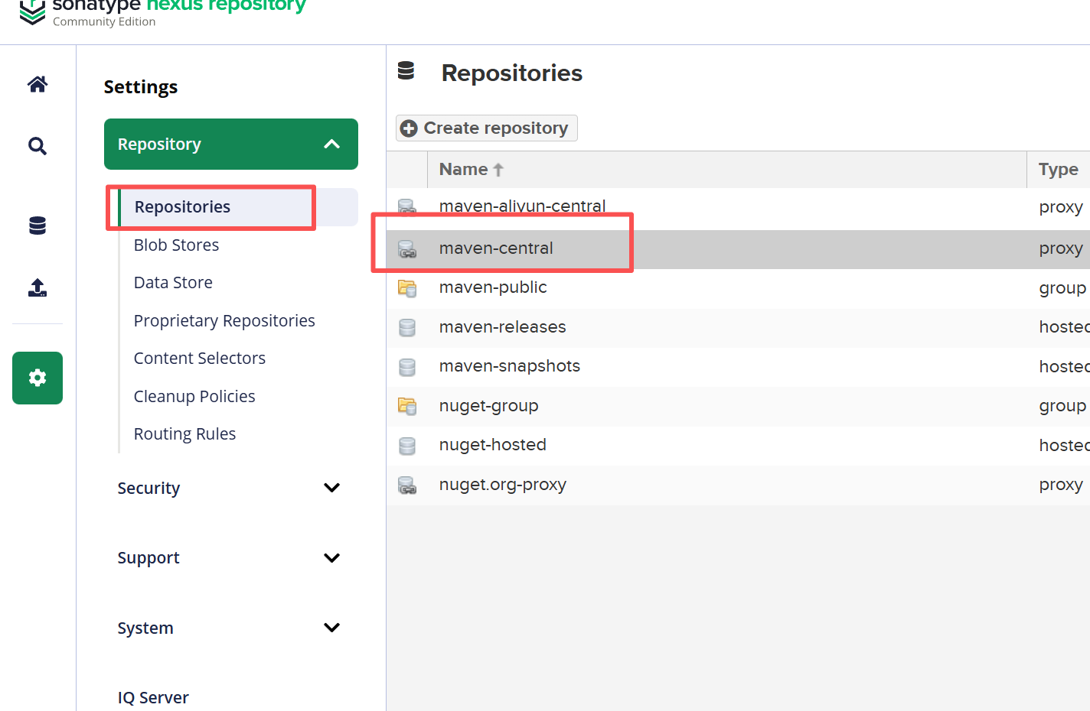Open Cleanup Policies page
This screenshot has height=711, width=1090.
click(194, 397)
